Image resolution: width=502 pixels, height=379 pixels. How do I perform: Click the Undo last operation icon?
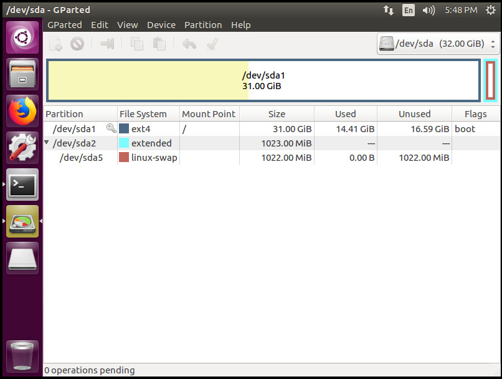189,44
